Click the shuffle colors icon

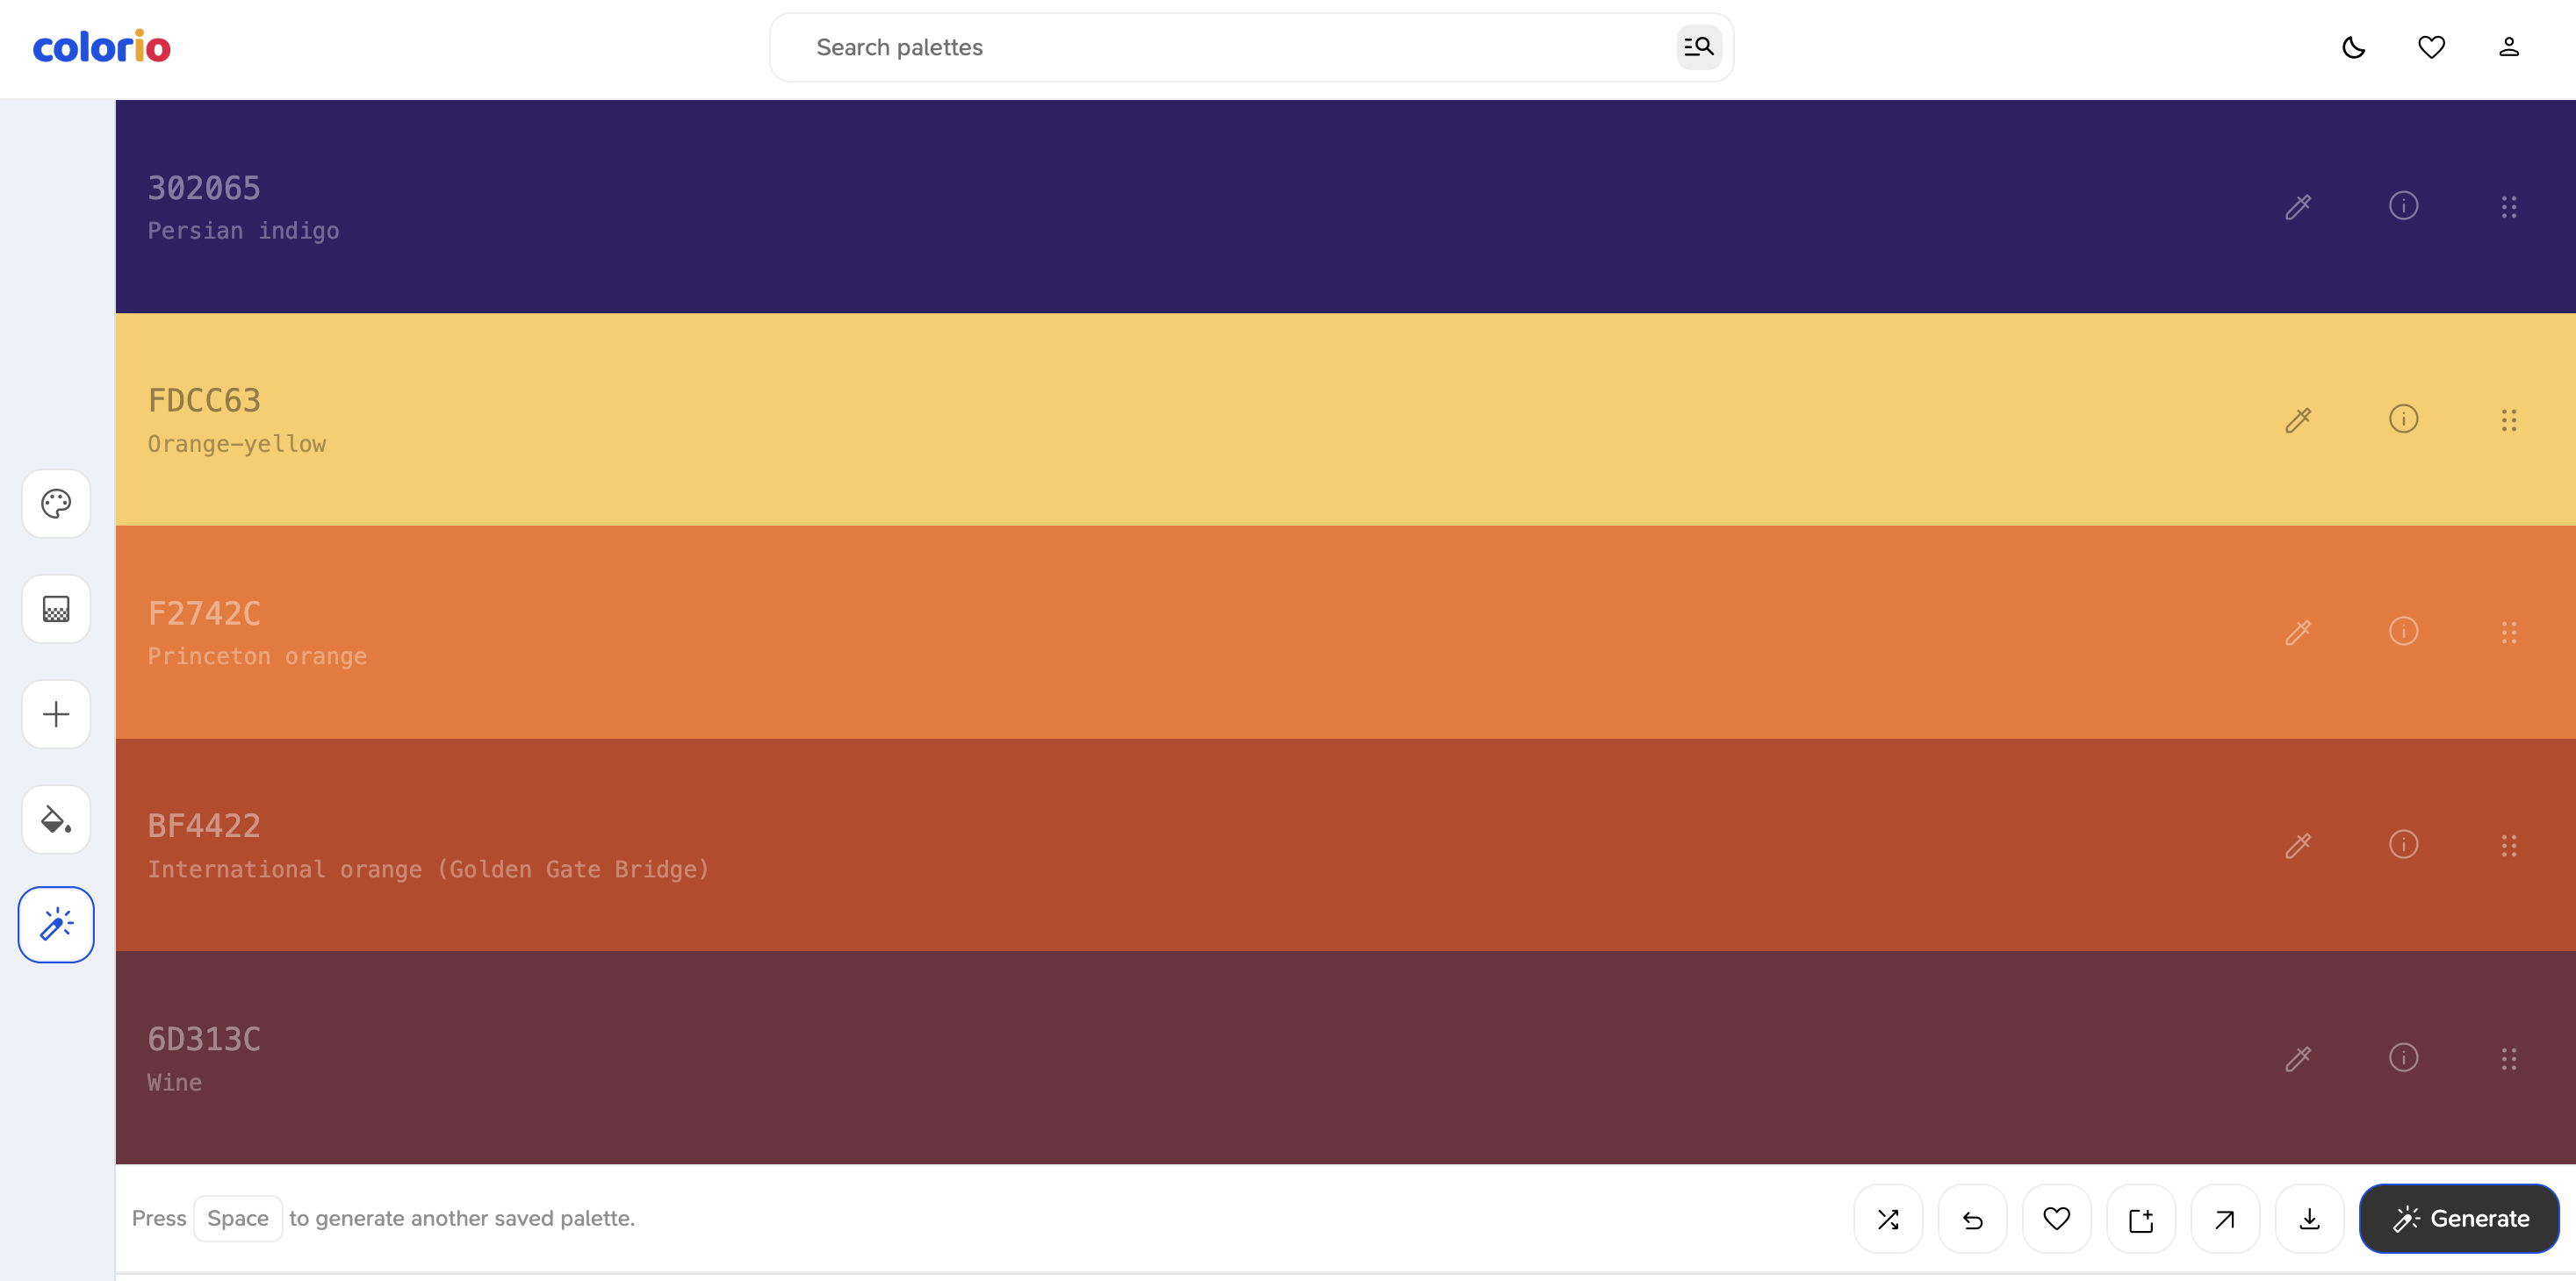pos(1888,1219)
